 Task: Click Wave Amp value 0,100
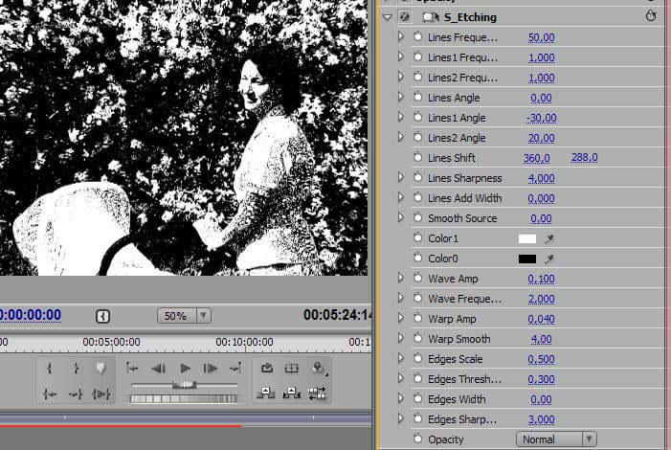click(x=542, y=280)
